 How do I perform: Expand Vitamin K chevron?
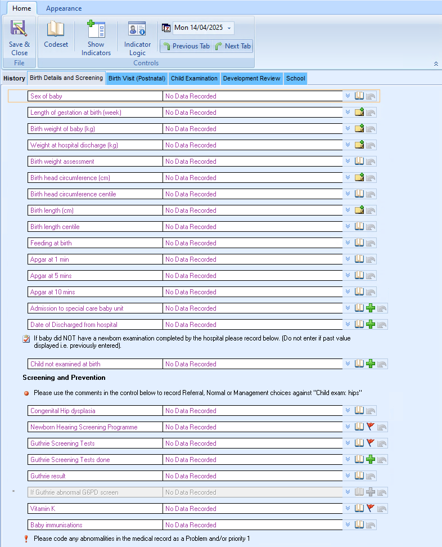pos(348,508)
